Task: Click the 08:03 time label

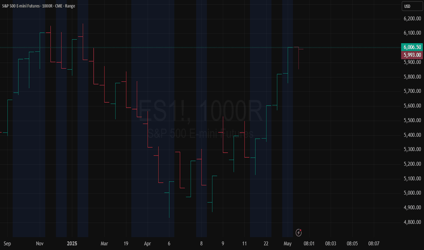Action: tap(331, 244)
